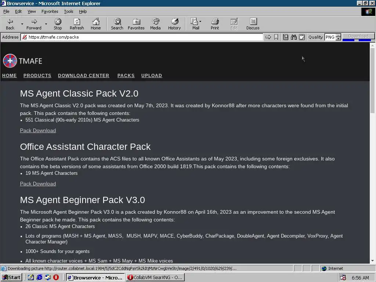Launch Internet Explorer from Quick Launch
376x282 pixels.
[x=39, y=278]
